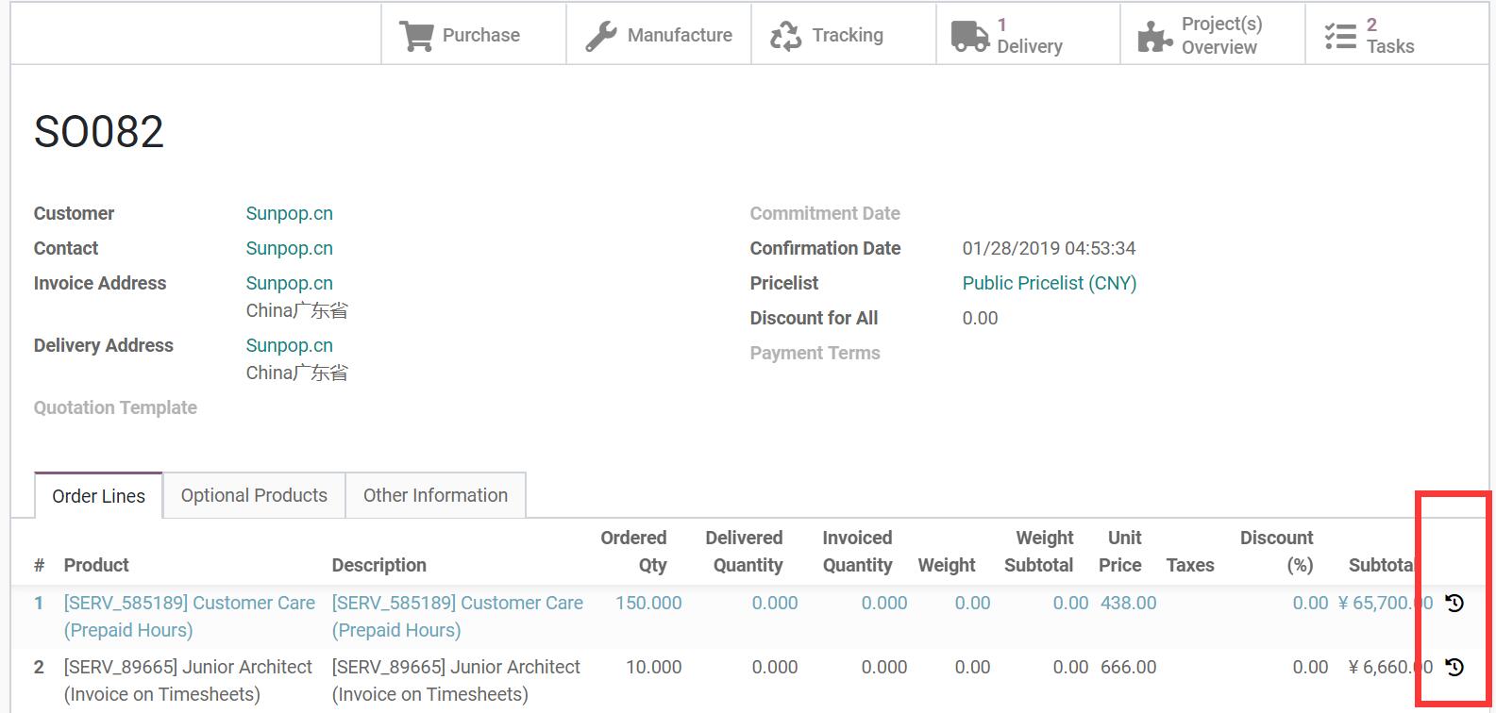This screenshot has height=713, width=1496.
Task: Open history icon for Junior Architect line
Action: (x=1454, y=668)
